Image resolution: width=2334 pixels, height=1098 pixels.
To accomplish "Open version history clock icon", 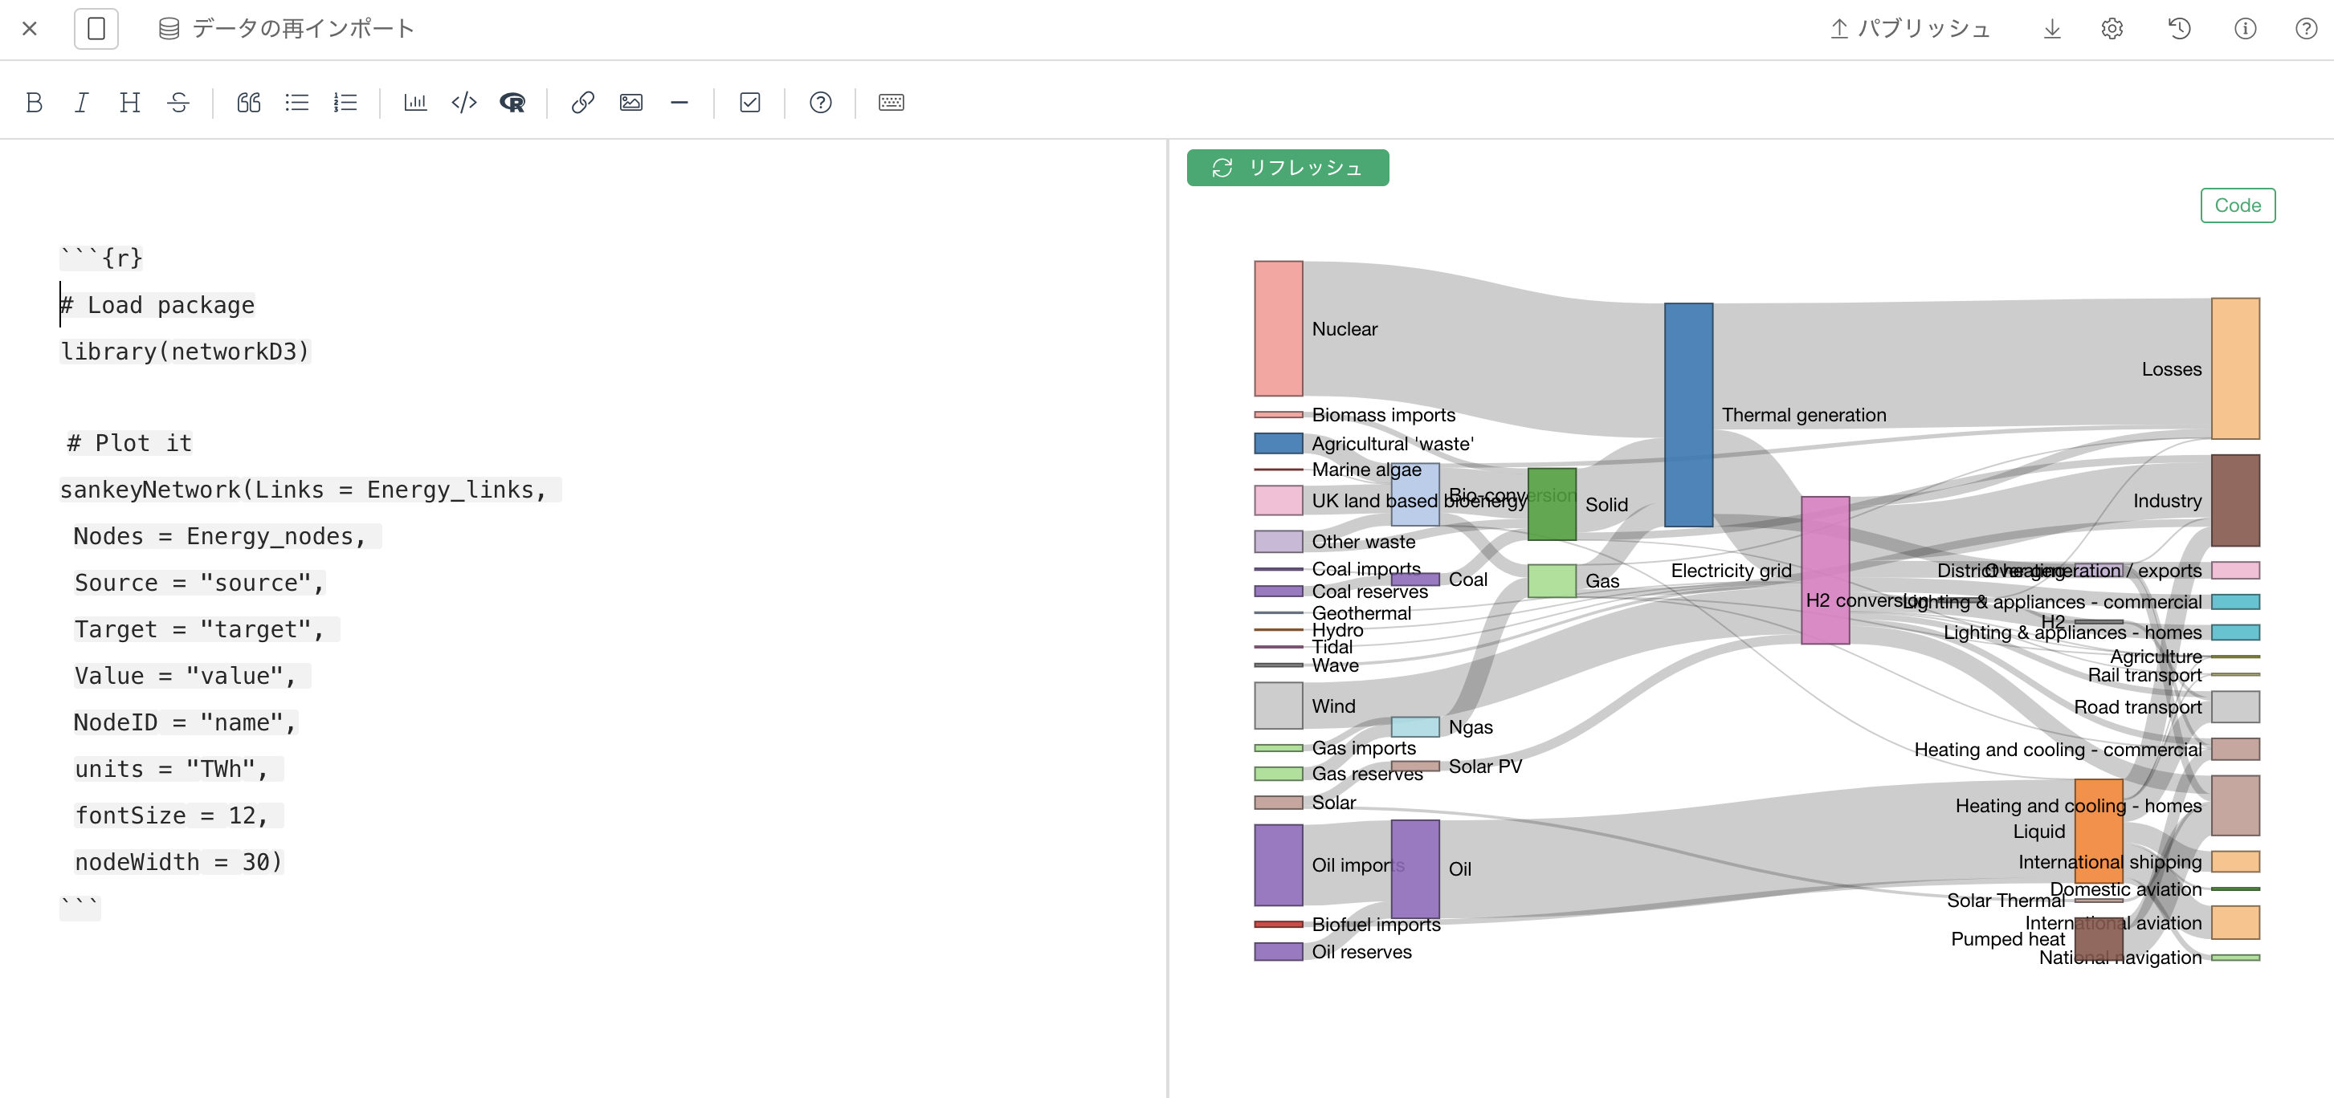I will click(2179, 29).
